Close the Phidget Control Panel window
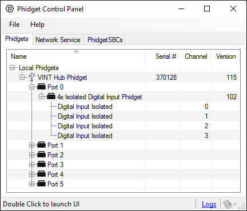The height and width of the screenshot is (211, 247). (x=233, y=9)
